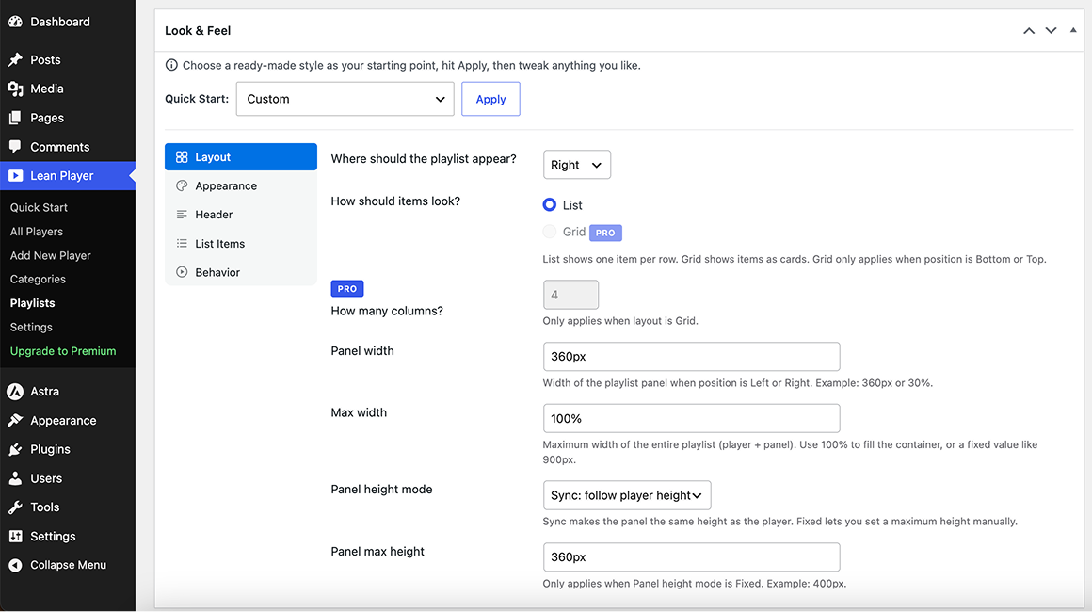Click the palette icon beside Appearance tab
The image size is (1092, 612).
[x=182, y=185]
